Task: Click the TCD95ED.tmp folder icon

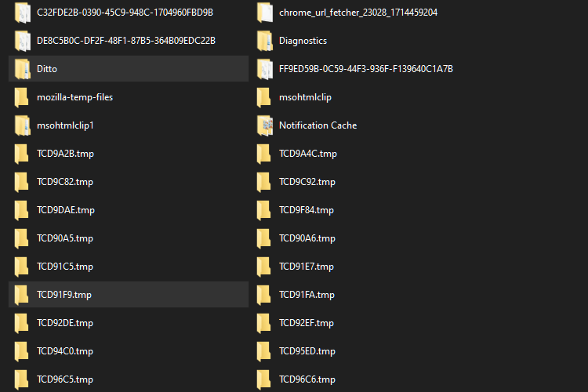Action: 264,351
